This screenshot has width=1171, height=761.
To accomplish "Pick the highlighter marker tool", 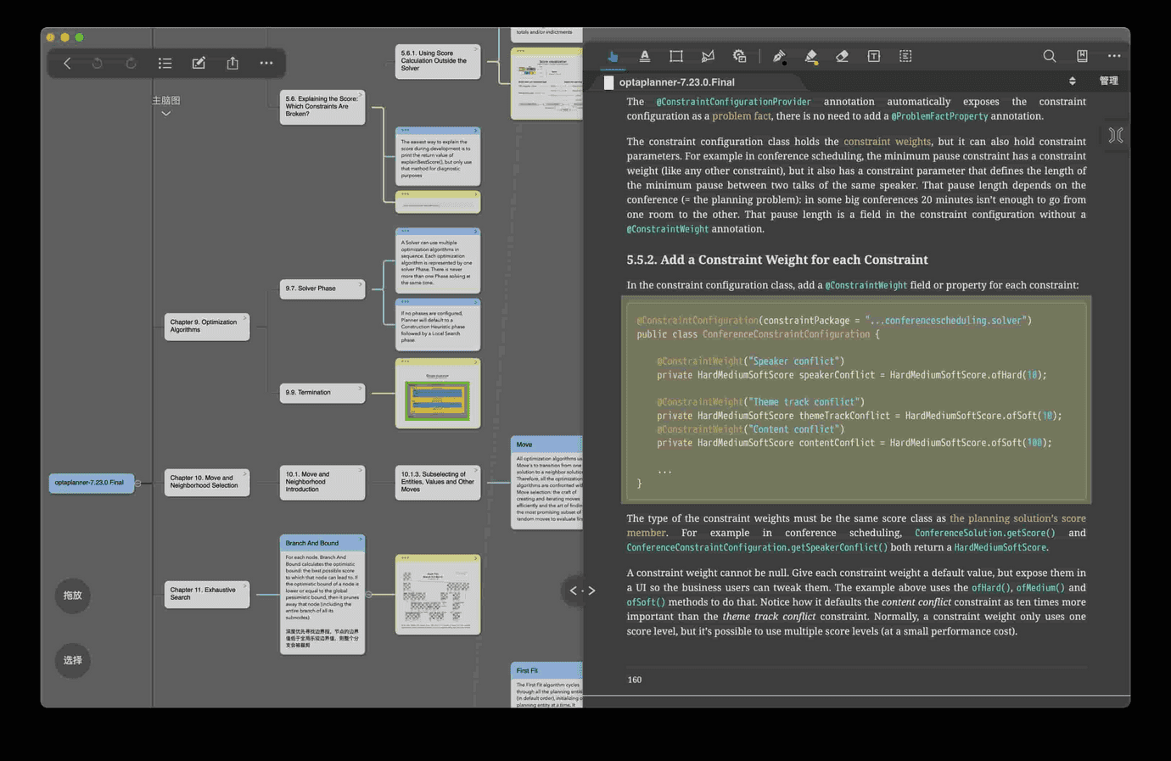I will [x=810, y=57].
